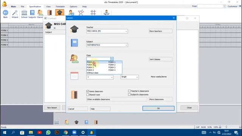Click the grid hash icon in ribbon
This screenshot has height=136, width=242.
pos(93,12)
